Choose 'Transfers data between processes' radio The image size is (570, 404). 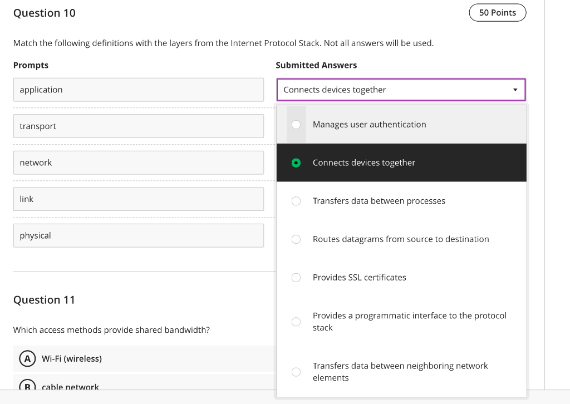pos(296,201)
